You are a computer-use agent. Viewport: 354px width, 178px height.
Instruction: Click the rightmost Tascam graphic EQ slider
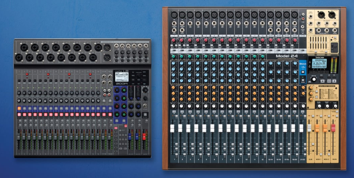(326, 43)
